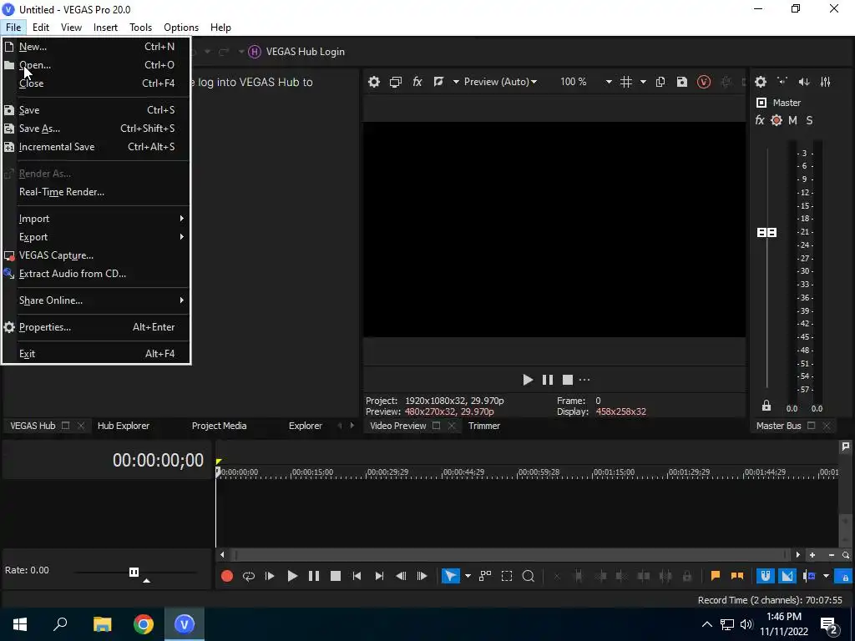Toggle dim output speaker icon
Screen dimensions: 855x641
[x=804, y=82]
